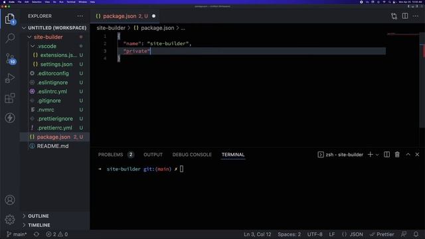Select package.json in explorer tree
This screenshot has height=239, width=425.
click(54, 137)
